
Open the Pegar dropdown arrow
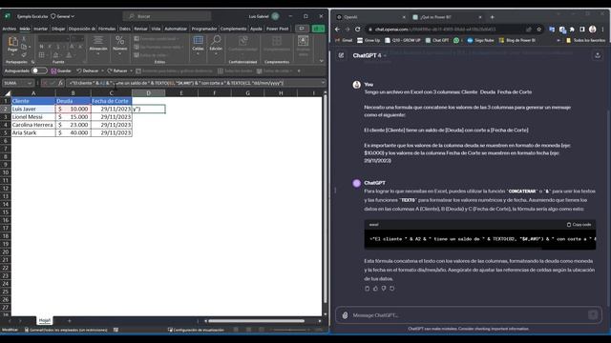[12, 54]
